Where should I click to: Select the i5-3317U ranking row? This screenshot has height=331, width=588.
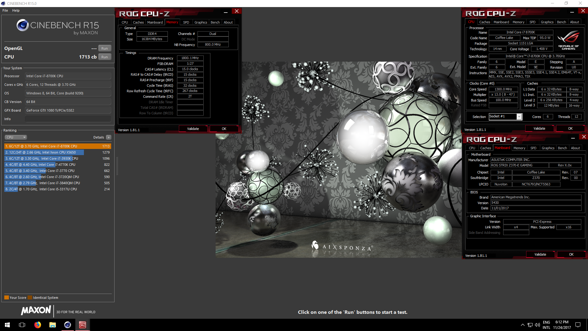point(58,189)
